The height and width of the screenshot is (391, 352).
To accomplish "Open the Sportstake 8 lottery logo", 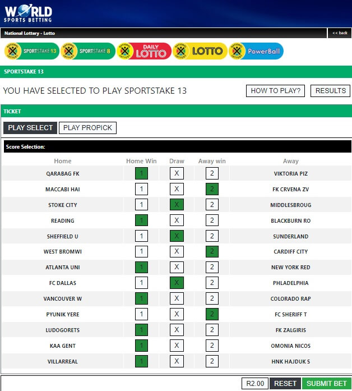I will point(87,51).
